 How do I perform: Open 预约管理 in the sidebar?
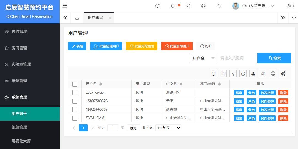[19, 31]
